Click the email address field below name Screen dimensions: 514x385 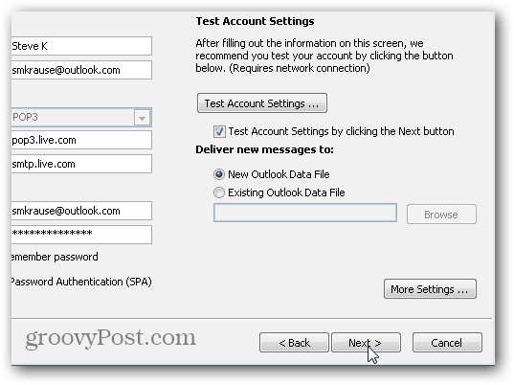point(81,70)
